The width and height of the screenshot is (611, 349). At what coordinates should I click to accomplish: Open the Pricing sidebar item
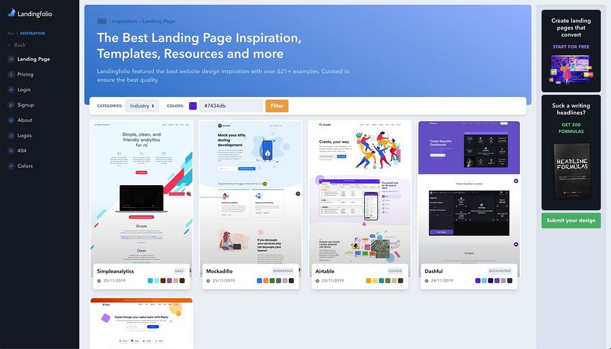(x=25, y=74)
